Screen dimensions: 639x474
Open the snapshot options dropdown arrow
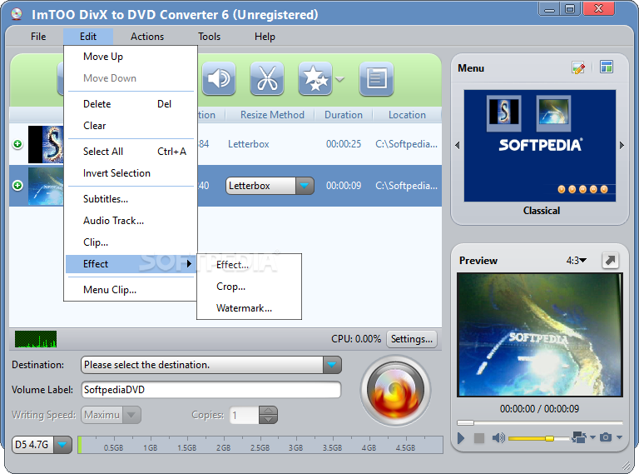[619, 437]
